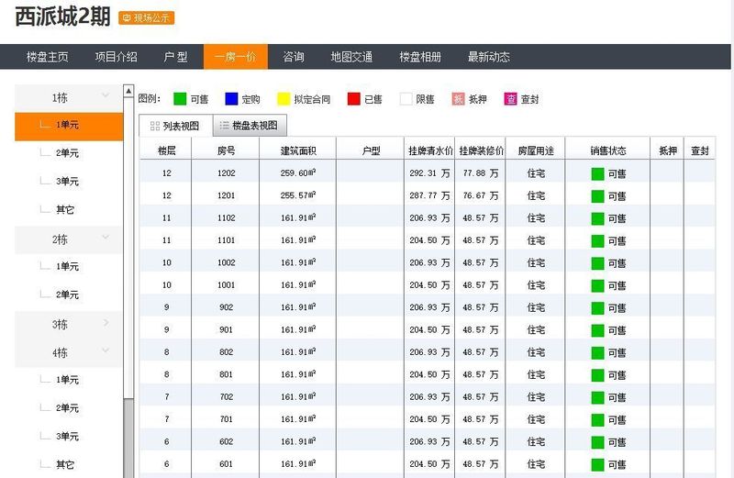Click the 抵押 (mortgage) legend icon

click(459, 99)
